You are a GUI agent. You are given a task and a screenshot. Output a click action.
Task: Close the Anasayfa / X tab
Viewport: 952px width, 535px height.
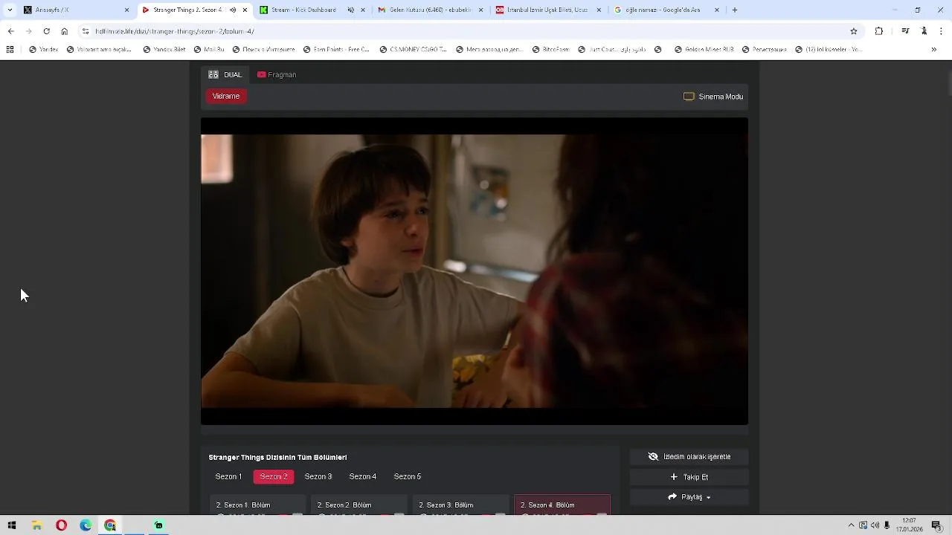point(126,10)
